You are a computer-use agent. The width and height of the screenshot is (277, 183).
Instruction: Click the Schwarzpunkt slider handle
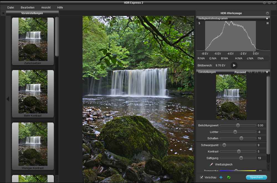click(224, 145)
